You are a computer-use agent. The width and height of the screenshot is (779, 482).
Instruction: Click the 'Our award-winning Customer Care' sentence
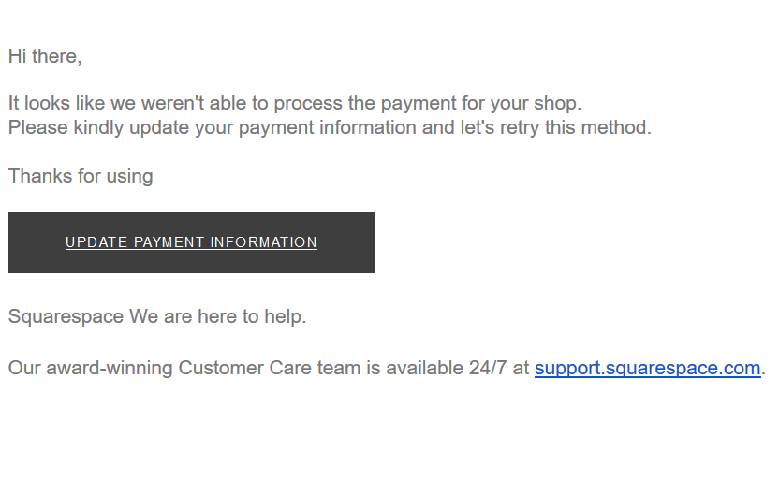387,369
